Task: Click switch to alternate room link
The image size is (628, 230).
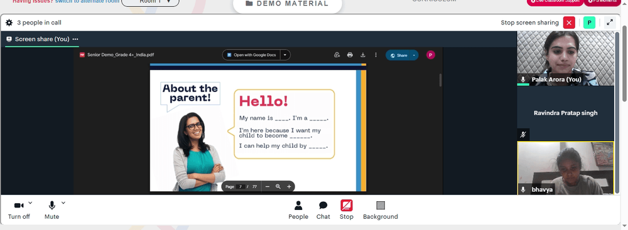Action: tap(87, 2)
